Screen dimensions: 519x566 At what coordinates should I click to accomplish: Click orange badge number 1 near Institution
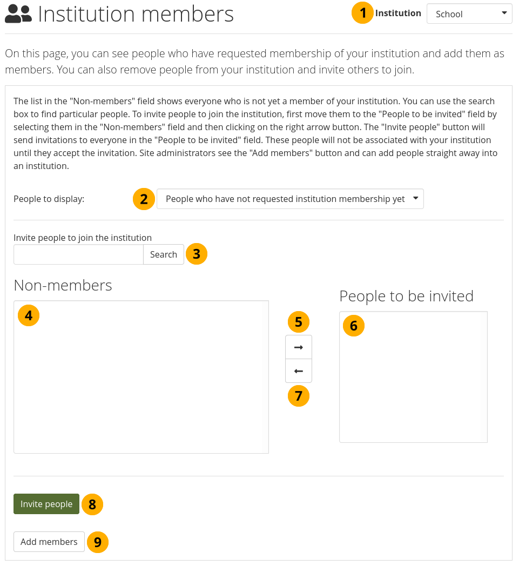pyautogui.click(x=362, y=13)
